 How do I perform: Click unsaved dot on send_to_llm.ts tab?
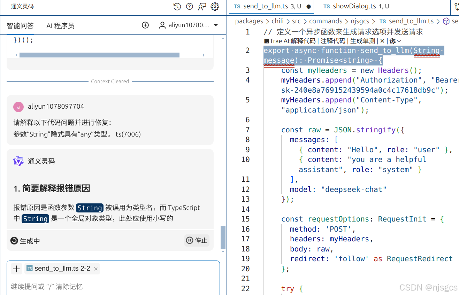pyautogui.click(x=308, y=7)
